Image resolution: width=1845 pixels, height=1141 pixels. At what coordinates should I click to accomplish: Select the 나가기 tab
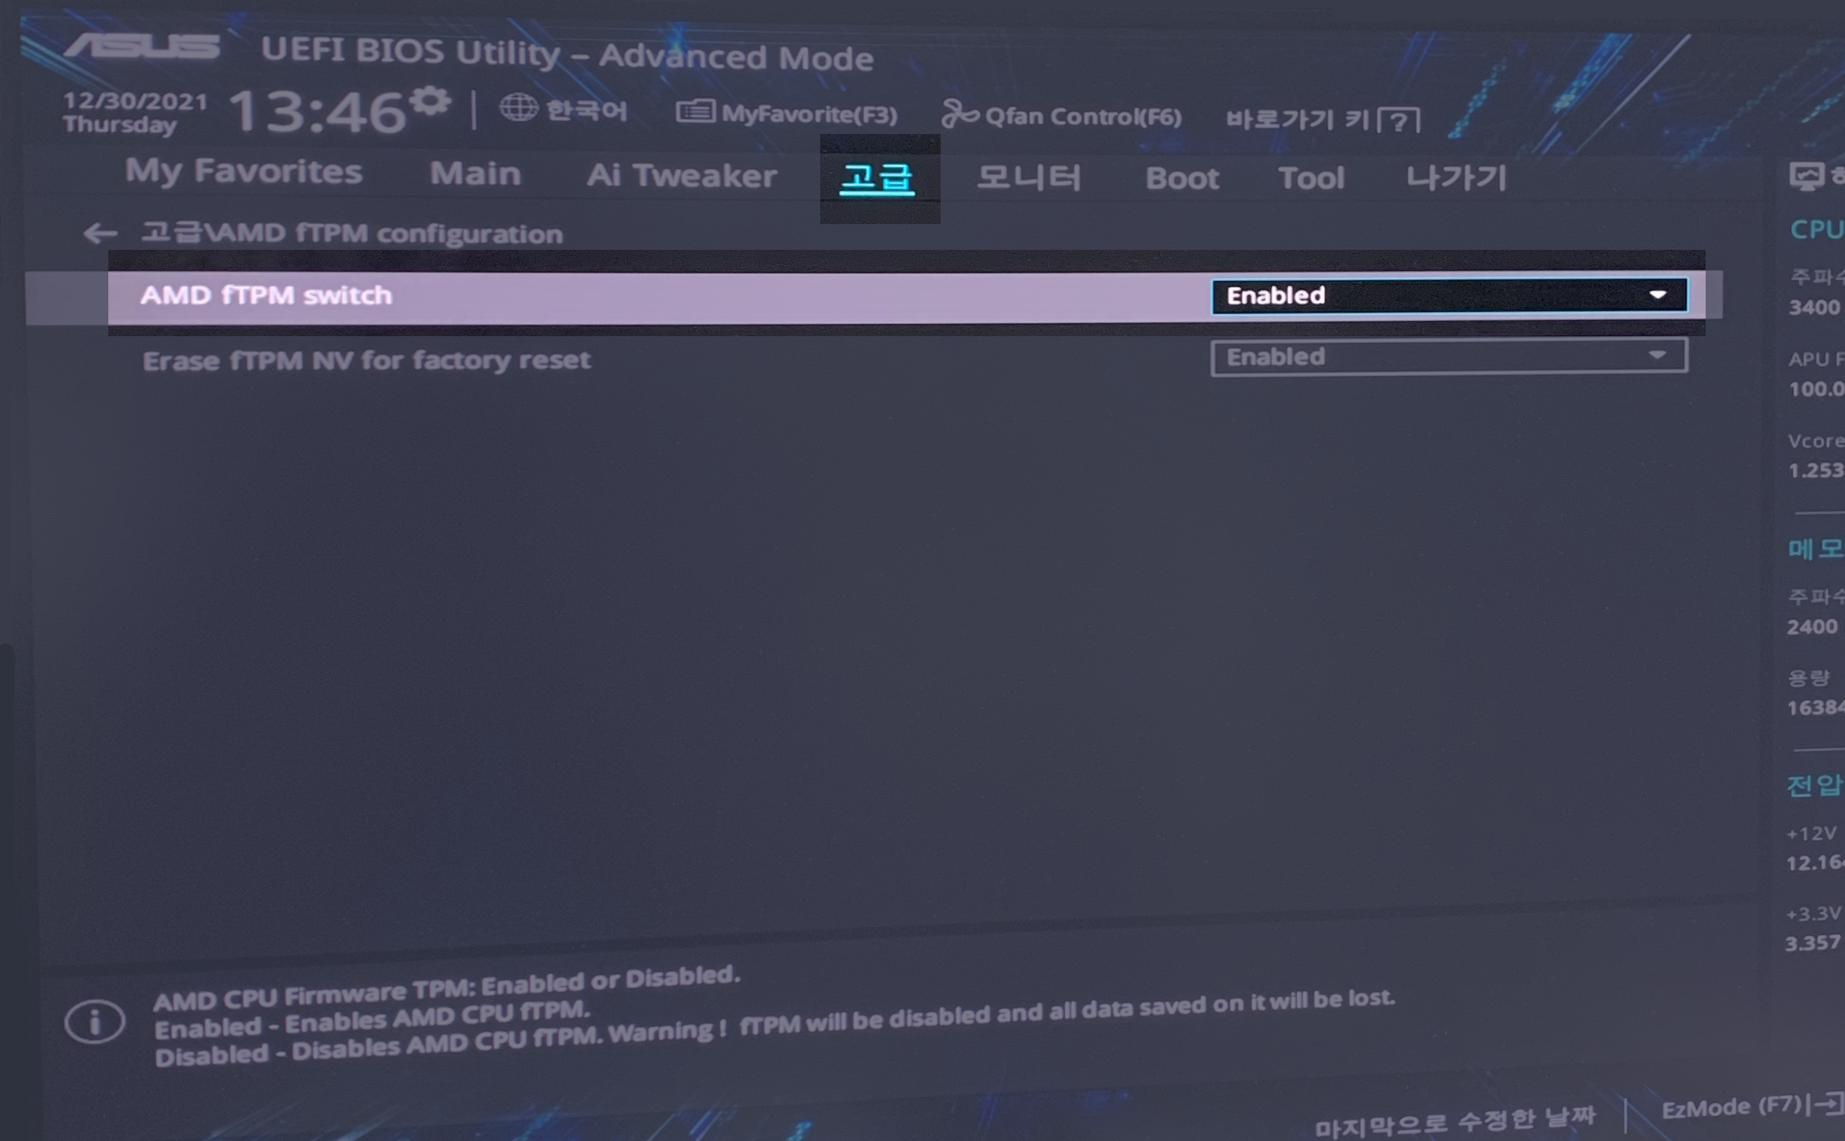pos(1456,179)
